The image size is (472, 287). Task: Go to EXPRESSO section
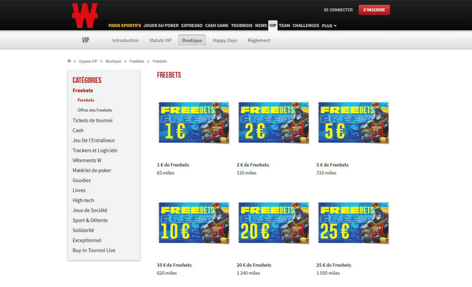pyautogui.click(x=192, y=25)
